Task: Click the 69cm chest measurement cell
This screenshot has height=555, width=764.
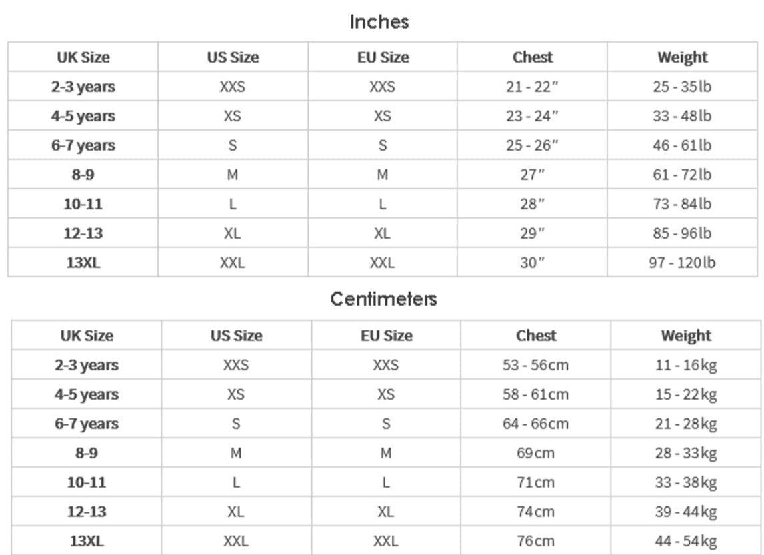Action: (x=535, y=453)
